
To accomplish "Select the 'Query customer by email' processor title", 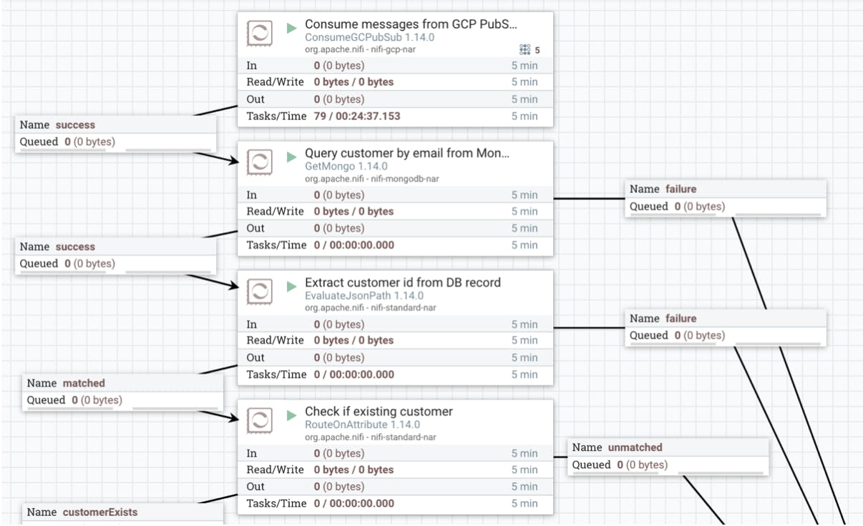I will click(x=406, y=154).
